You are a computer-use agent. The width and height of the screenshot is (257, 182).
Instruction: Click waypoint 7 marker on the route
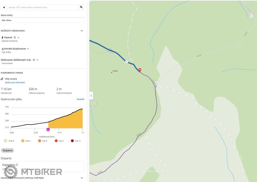127,62
